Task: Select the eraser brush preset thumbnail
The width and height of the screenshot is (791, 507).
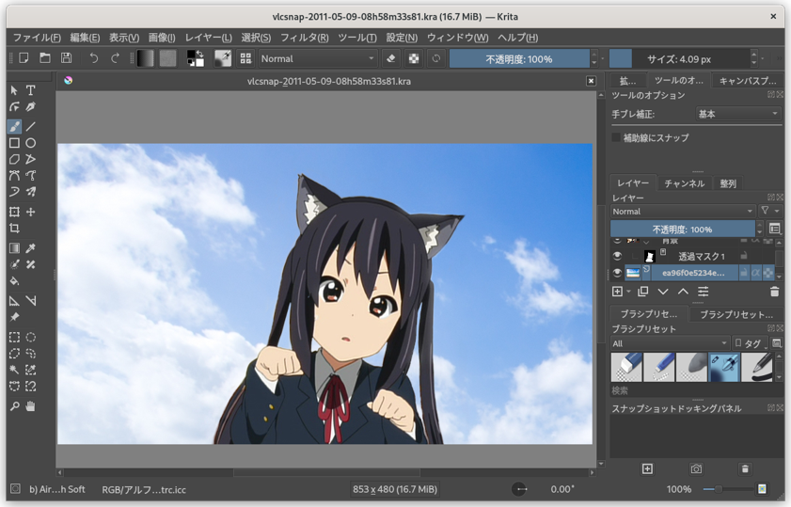Action: [x=626, y=367]
